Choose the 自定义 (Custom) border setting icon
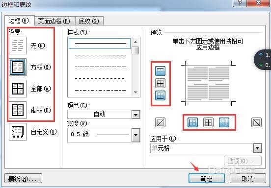Screen dimensions: 271x188 point(18,132)
